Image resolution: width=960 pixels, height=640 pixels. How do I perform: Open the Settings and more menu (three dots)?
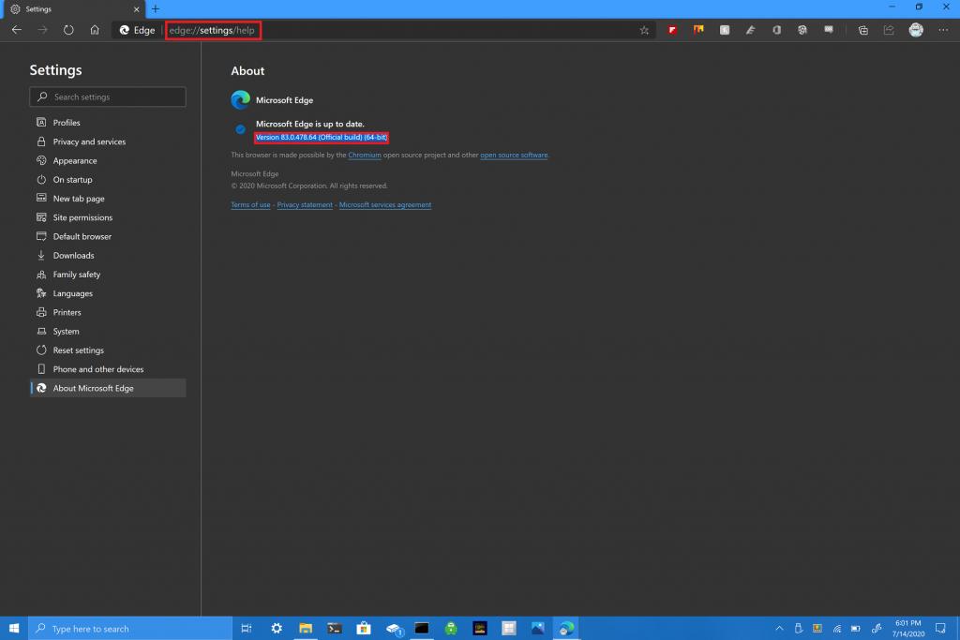click(943, 29)
